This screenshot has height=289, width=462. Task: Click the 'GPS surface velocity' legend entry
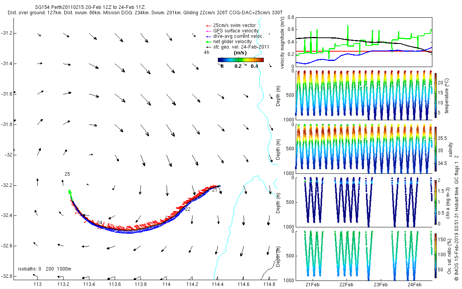click(x=236, y=31)
